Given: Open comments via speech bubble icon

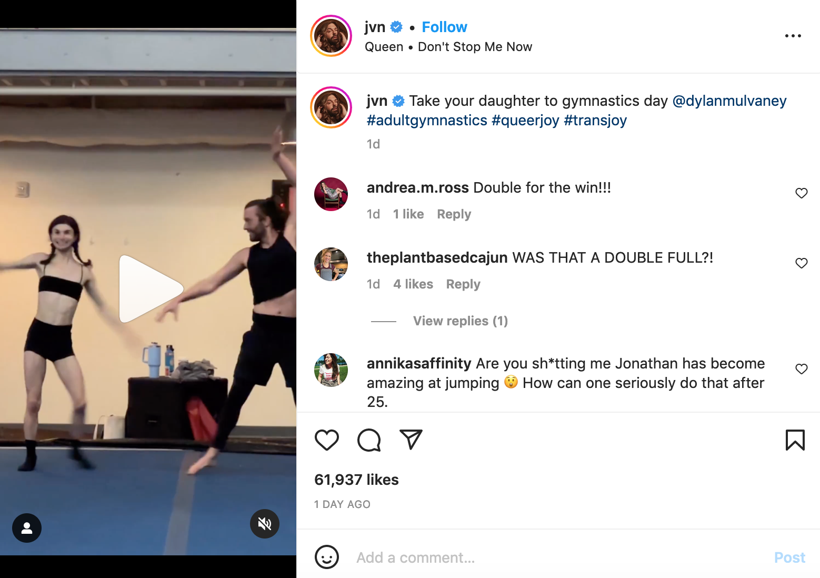Looking at the screenshot, I should click(x=369, y=440).
